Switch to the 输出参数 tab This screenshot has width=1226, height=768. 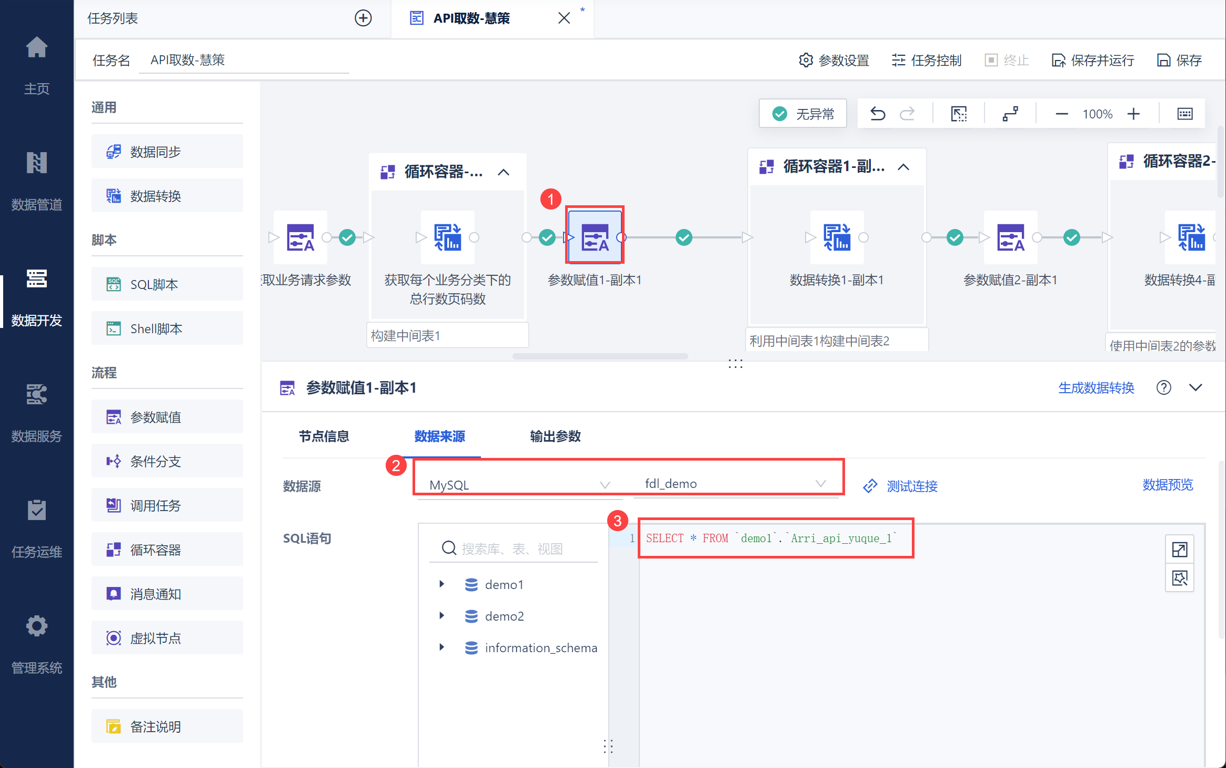pos(555,436)
